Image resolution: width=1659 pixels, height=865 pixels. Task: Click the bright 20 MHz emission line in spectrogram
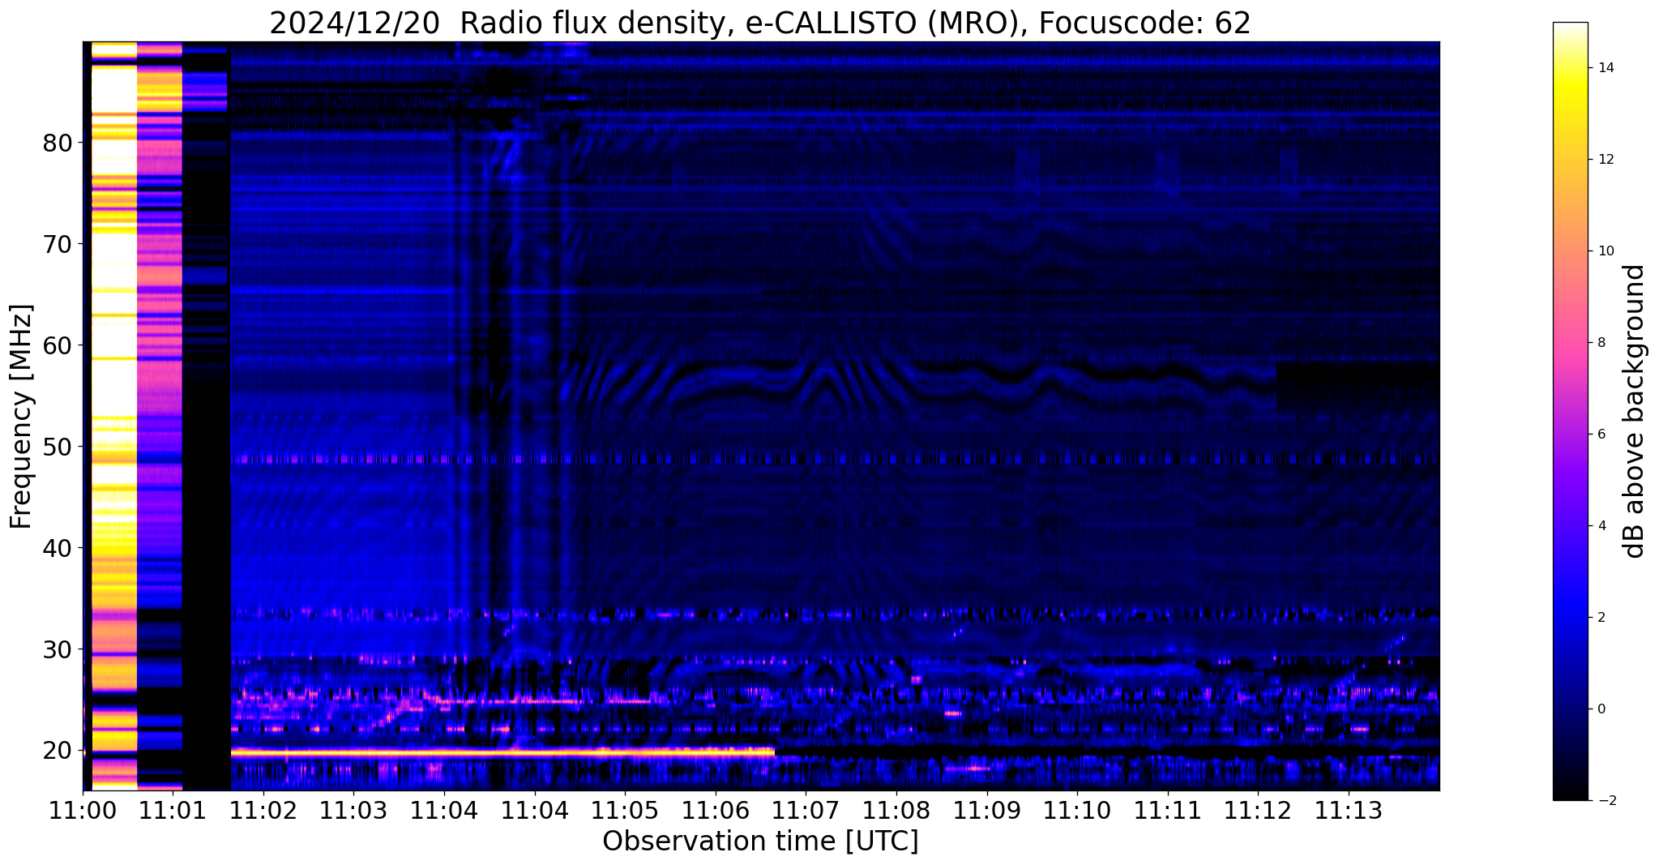[x=502, y=753]
